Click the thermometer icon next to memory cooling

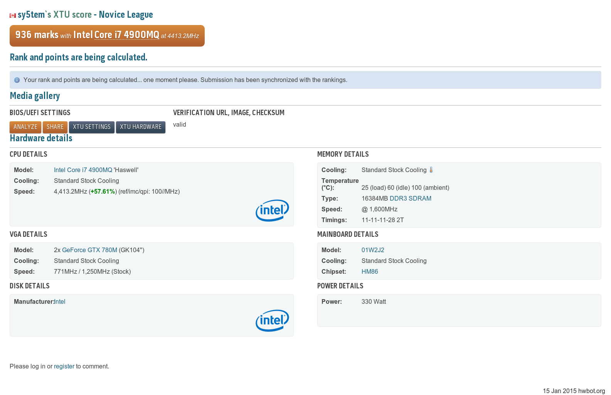pyautogui.click(x=431, y=170)
